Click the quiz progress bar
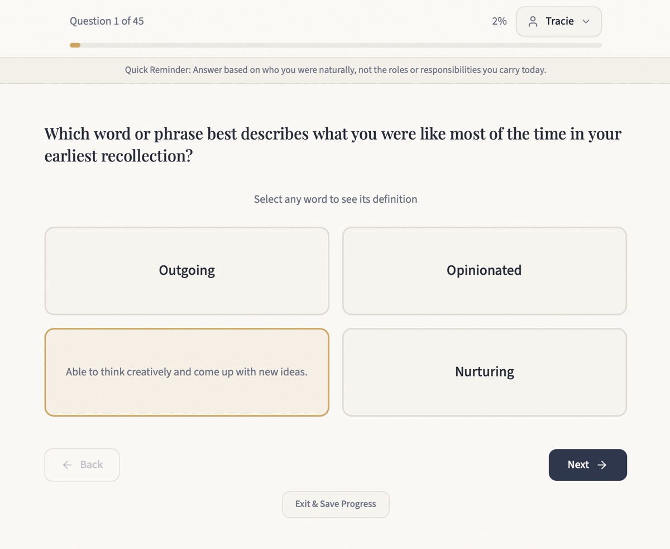Screen dimensions: 670x549 pos(336,45)
